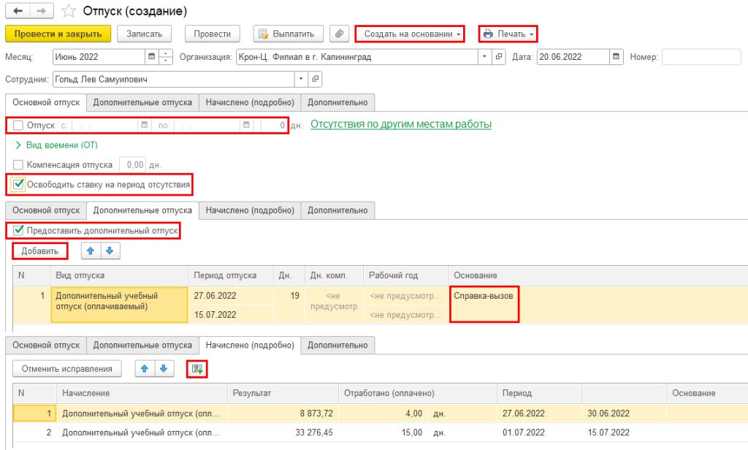Click result cell 8 873,72
Screen dimensions: 748x450
click(x=283, y=413)
